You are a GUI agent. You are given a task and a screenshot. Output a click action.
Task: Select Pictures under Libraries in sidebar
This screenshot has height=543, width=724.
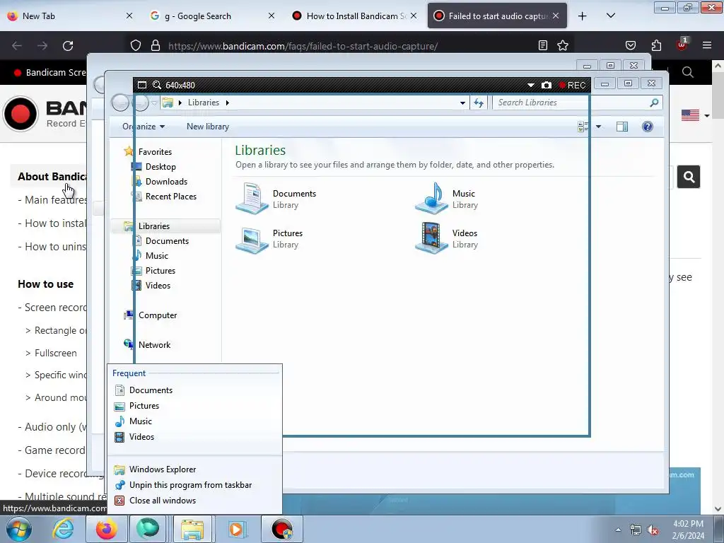click(160, 271)
